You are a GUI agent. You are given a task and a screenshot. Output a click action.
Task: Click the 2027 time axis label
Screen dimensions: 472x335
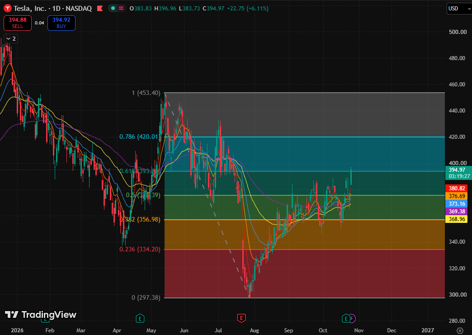[428, 330]
